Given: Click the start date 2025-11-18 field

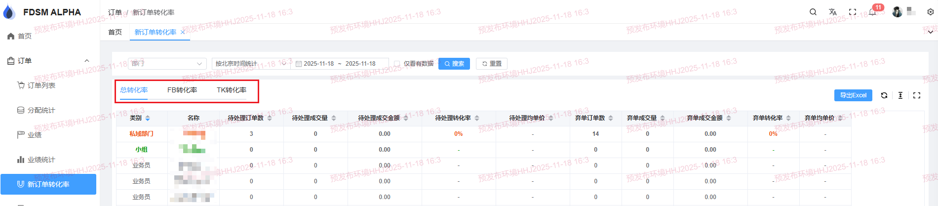Looking at the screenshot, I should (318, 64).
